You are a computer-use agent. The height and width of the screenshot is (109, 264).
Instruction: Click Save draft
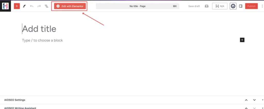pyautogui.click(x=194, y=6)
